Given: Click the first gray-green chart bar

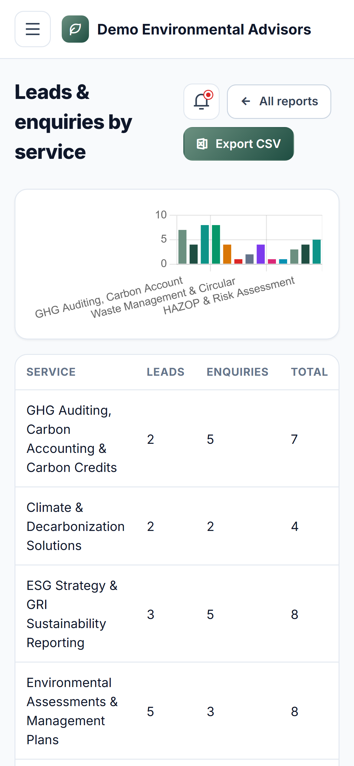Looking at the screenshot, I should 182,247.
